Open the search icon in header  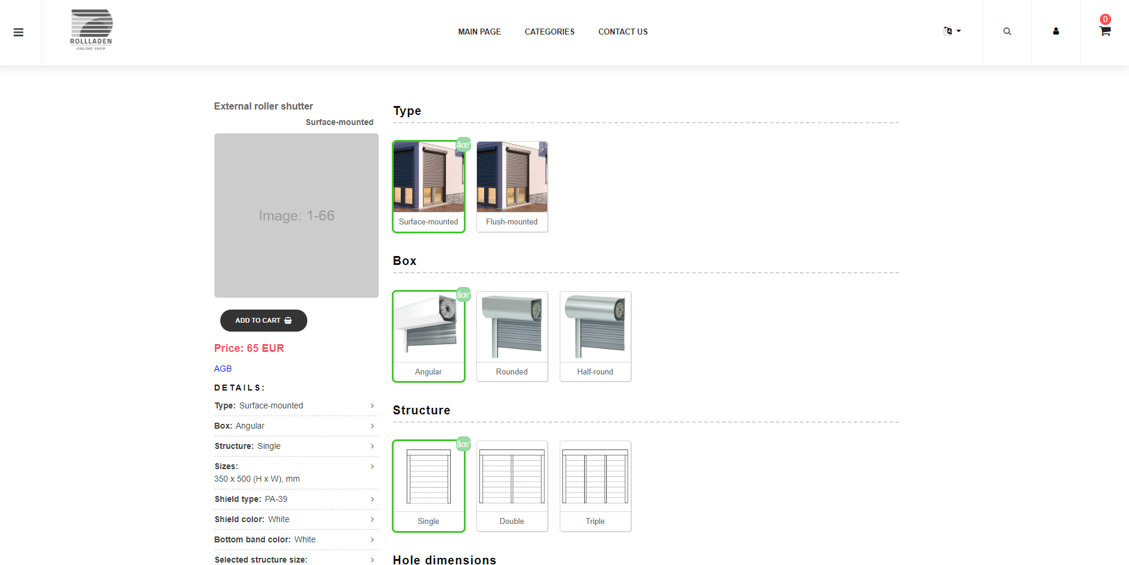point(1007,32)
